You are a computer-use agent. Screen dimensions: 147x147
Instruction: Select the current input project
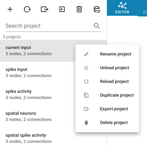click(38, 51)
